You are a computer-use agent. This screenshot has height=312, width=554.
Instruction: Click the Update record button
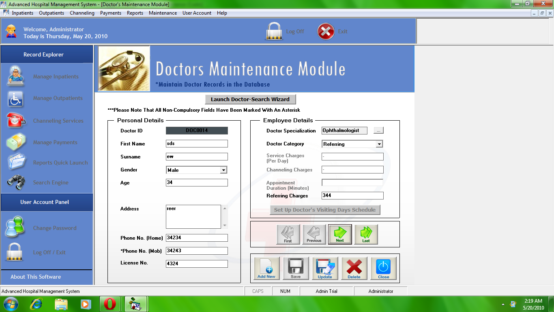click(x=325, y=268)
